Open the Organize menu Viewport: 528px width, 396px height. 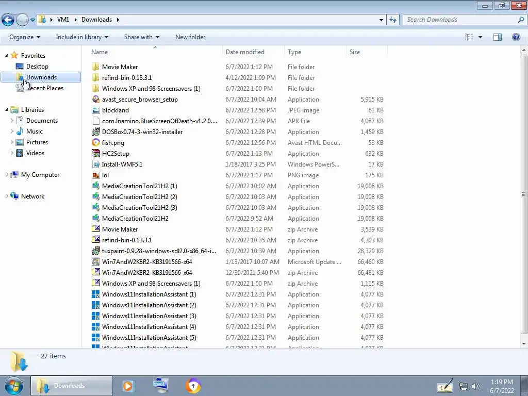click(25, 37)
